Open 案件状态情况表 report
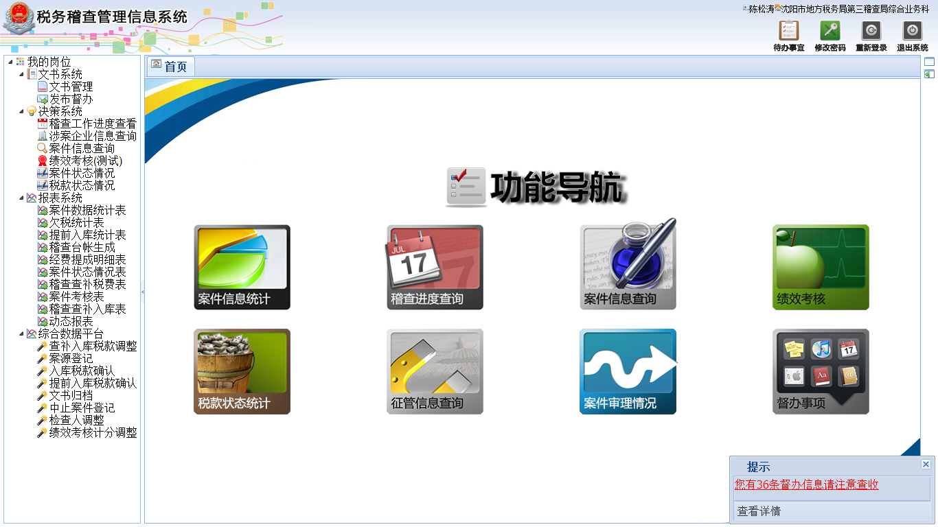 click(87, 272)
